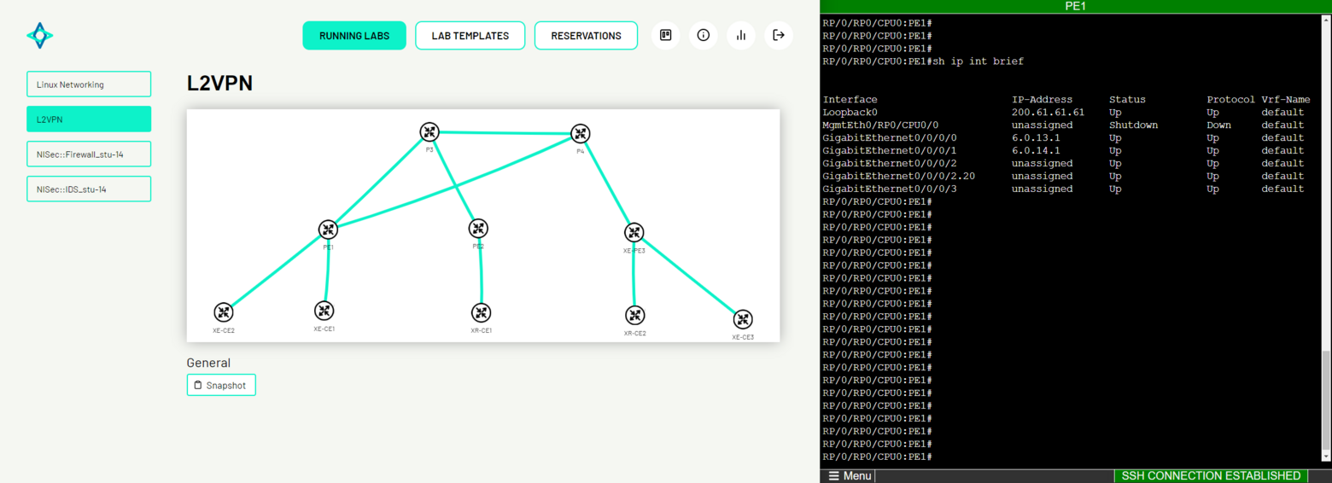This screenshot has width=1332, height=483.
Task: Click the Snapshot button
Action: [221, 385]
